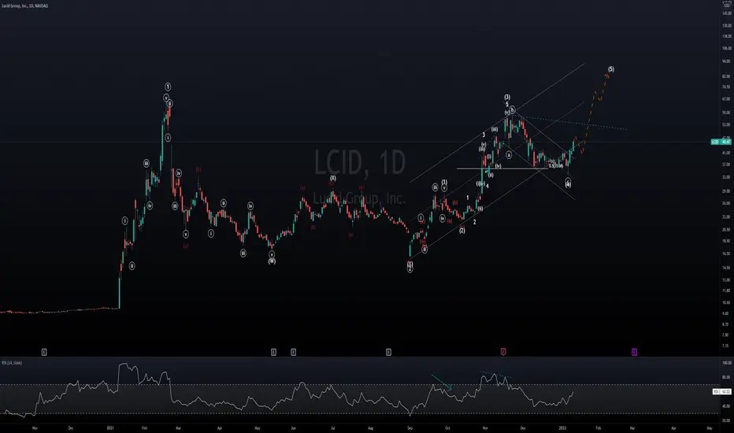Select the (W) wave label near May low
The width and height of the screenshot is (734, 433).
(x=272, y=261)
